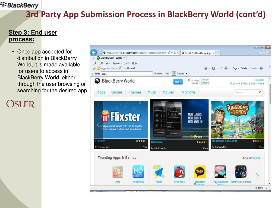Open the browser Tools gear icon
278x208 pixels.
(x=268, y=52)
